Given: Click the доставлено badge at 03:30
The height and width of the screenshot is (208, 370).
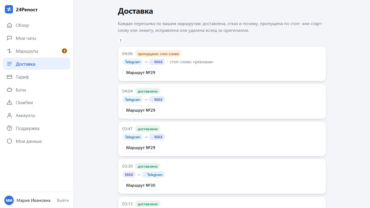Looking at the screenshot, I should tap(148, 166).
